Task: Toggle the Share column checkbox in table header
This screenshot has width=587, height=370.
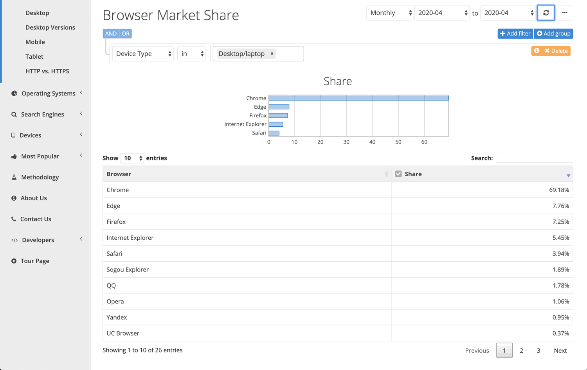Action: tap(398, 174)
